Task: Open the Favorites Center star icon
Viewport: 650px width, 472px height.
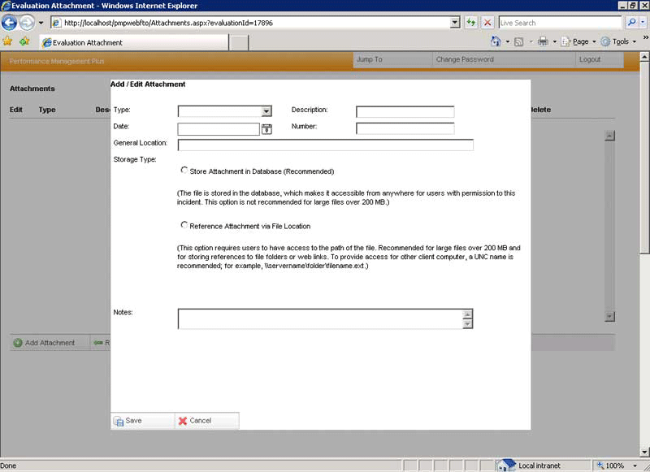Action: pyautogui.click(x=7, y=41)
